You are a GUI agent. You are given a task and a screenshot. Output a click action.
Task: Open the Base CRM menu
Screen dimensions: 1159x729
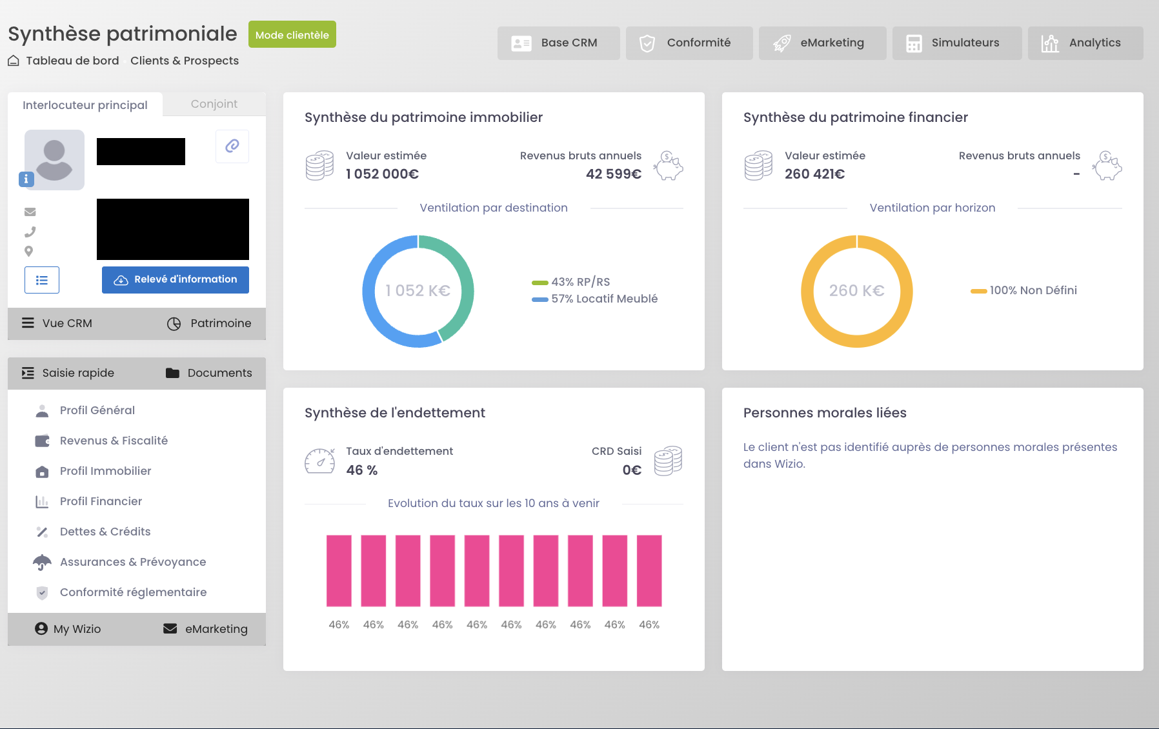click(x=558, y=43)
